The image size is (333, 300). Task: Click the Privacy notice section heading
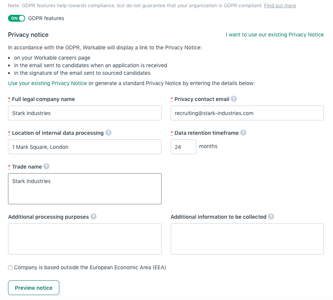28,35
